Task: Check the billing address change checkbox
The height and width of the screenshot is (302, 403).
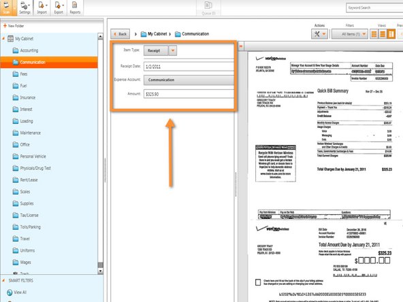Action: 258,282
